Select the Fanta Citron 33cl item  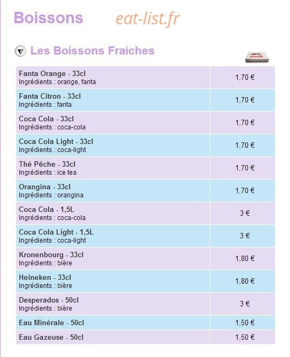coord(145,100)
